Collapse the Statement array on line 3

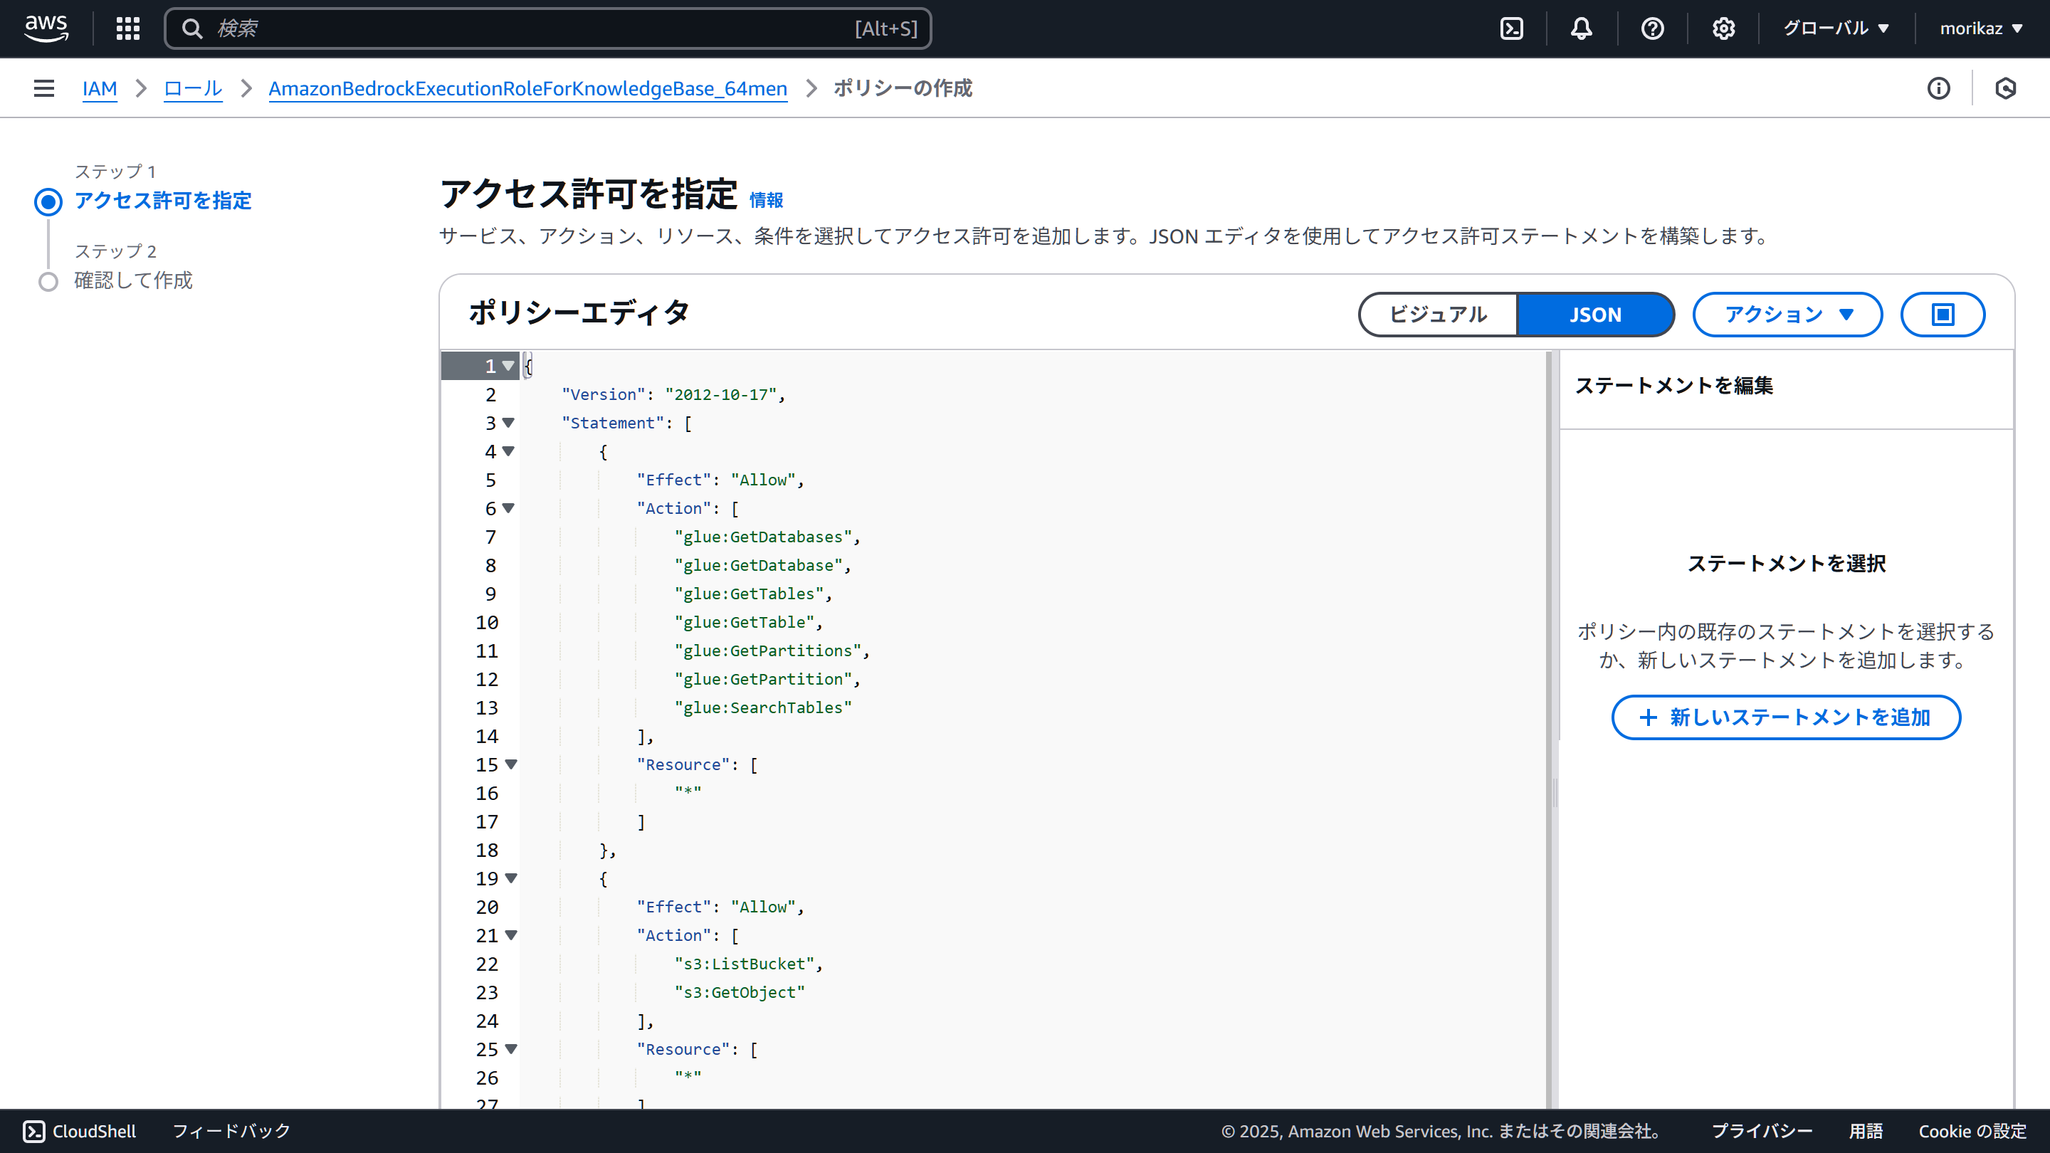508,423
